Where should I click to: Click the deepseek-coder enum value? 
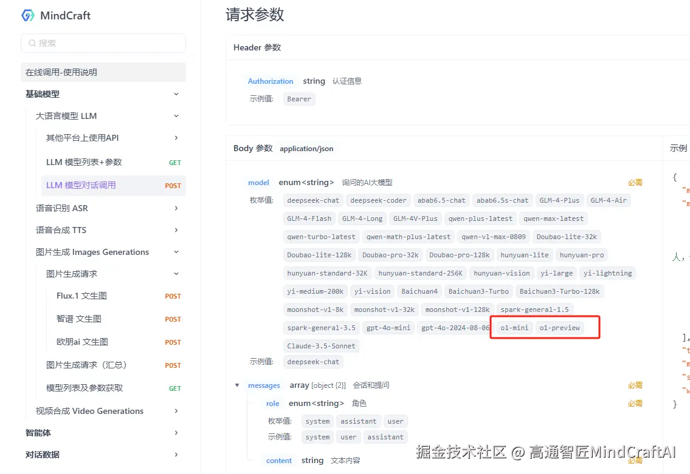click(379, 200)
